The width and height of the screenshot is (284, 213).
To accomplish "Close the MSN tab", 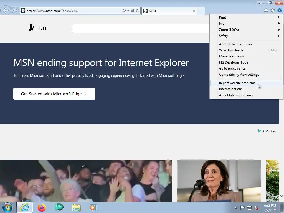I will click(194, 11).
